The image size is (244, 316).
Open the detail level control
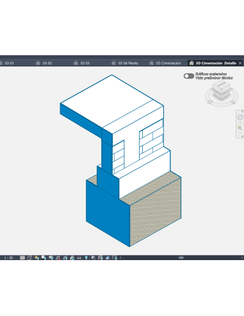pos(22,258)
